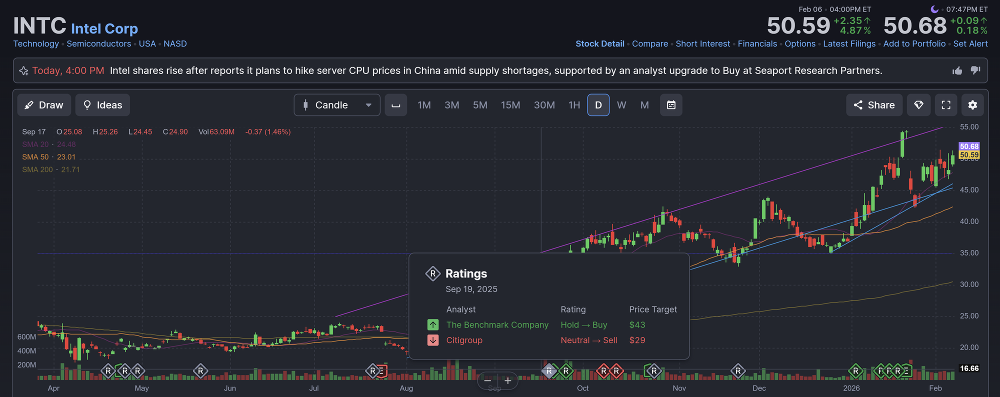Click the thumbs up icon on news
The width and height of the screenshot is (1000, 397).
point(957,70)
